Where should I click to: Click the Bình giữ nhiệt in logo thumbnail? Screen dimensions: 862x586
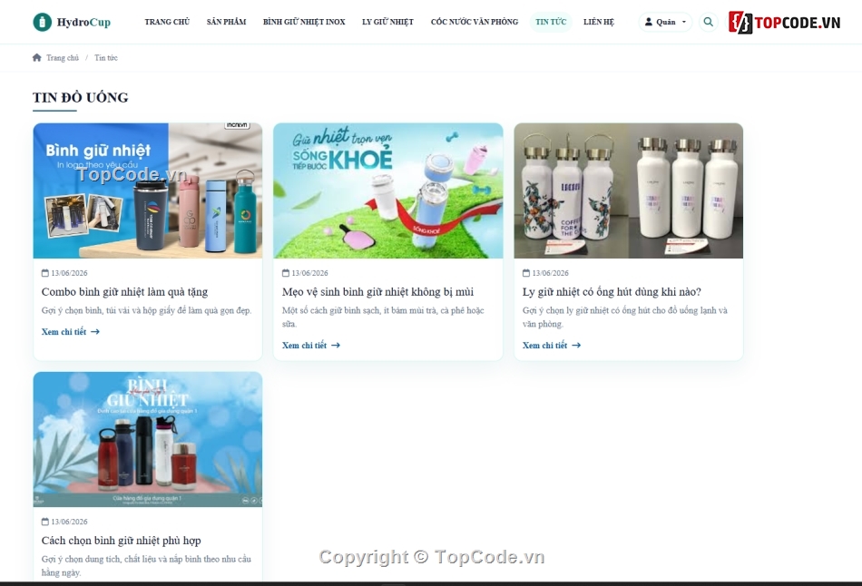(148, 190)
